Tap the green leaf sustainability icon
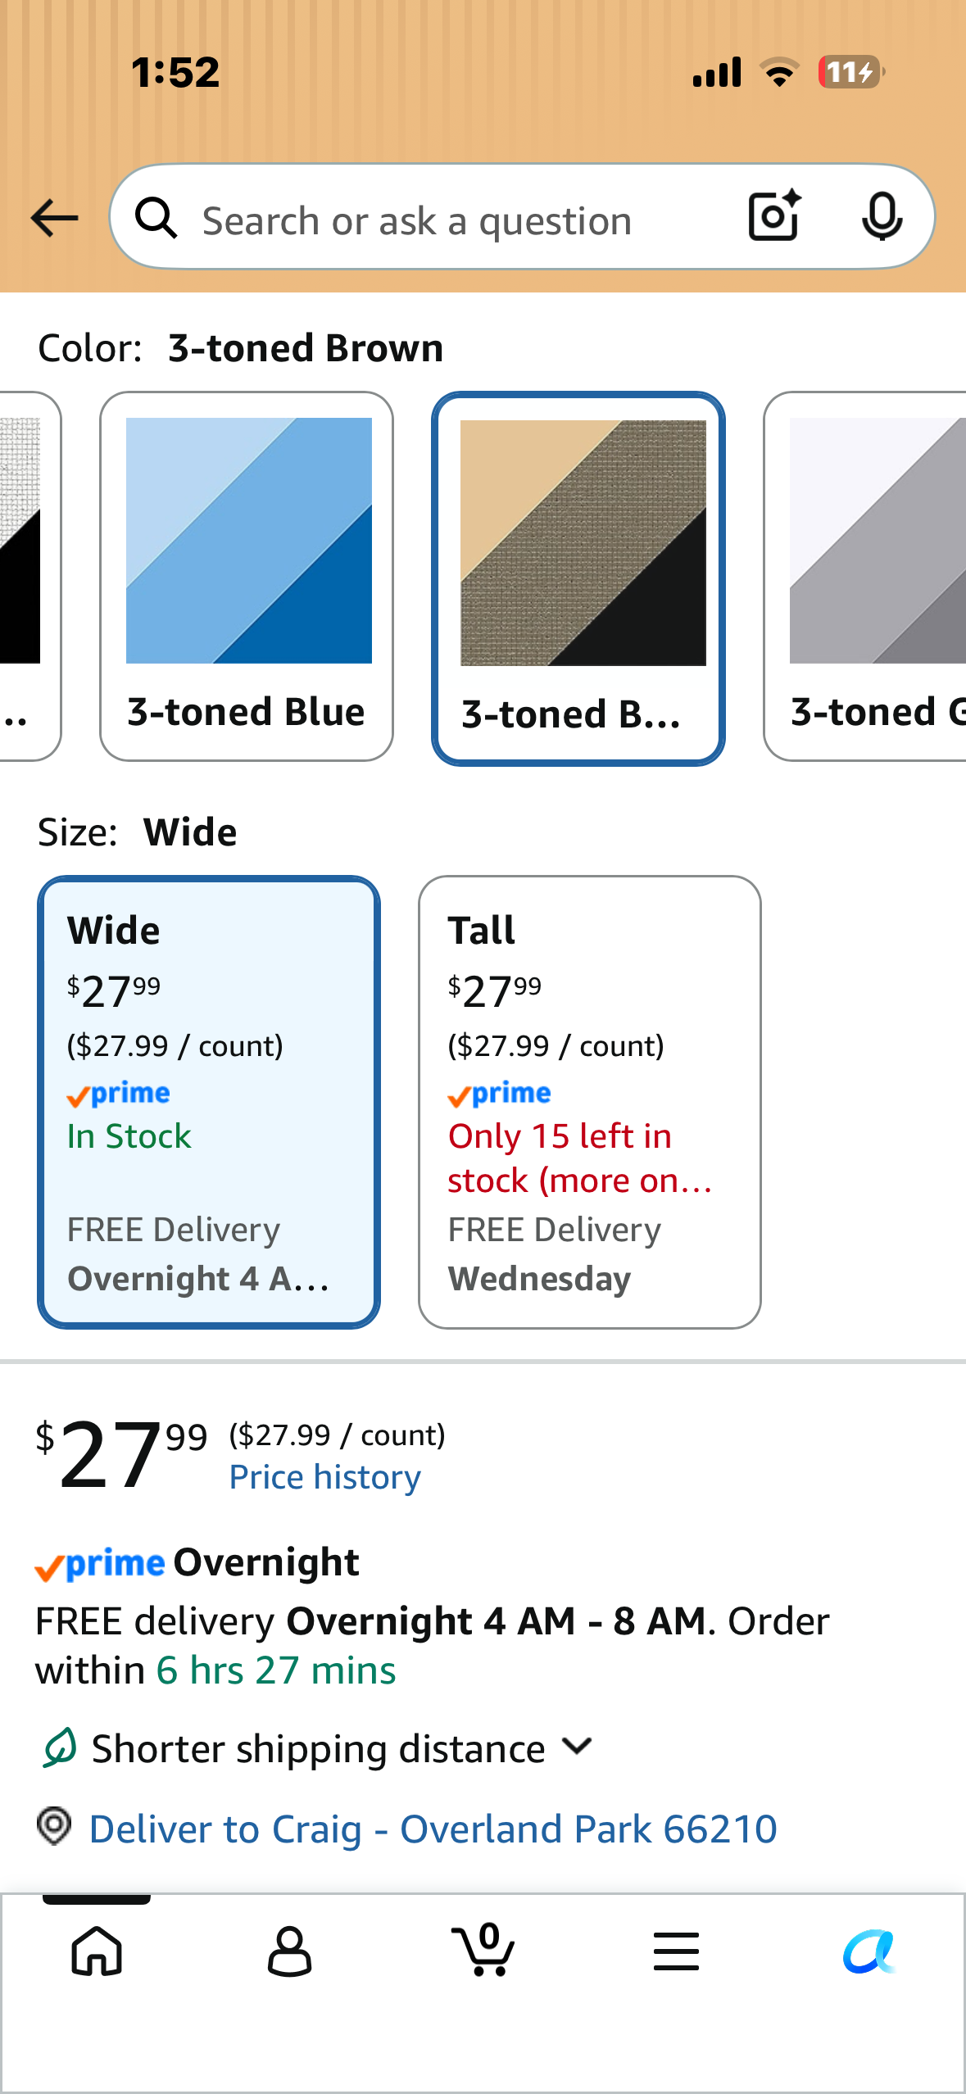Screen dimensions: 966x2094 coord(59,1747)
